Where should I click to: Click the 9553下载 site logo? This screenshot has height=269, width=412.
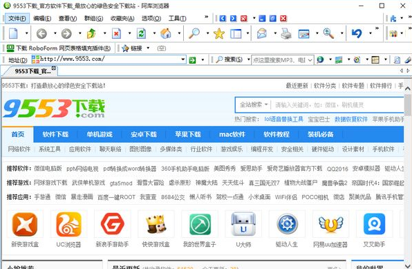pos(54,109)
